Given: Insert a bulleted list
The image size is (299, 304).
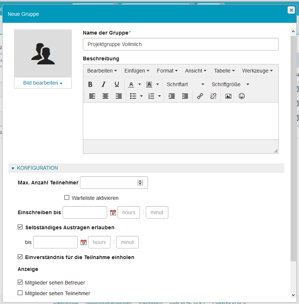Looking at the screenshot, I should 133,96.
